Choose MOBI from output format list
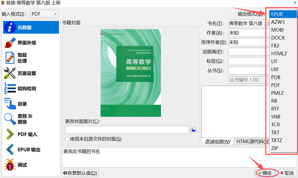 (x=278, y=30)
